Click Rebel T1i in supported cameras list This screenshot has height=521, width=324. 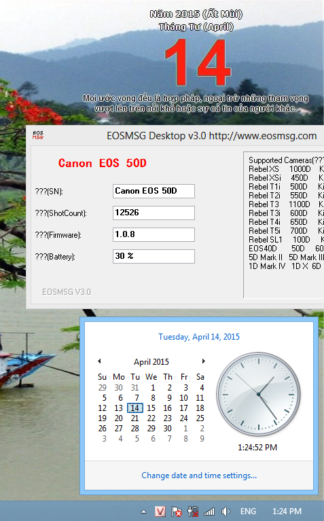click(x=264, y=187)
